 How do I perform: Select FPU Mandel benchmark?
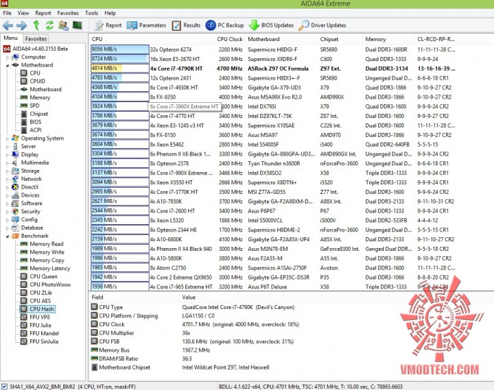(40, 333)
